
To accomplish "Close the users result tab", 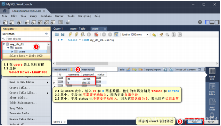I will coord(105,29).
